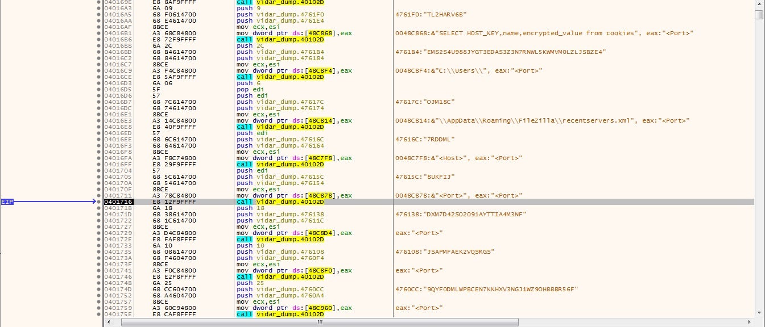Click the vertical scrollbar thumb
Image resolution: width=765 pixels, height=327 pixels.
tap(759, 14)
